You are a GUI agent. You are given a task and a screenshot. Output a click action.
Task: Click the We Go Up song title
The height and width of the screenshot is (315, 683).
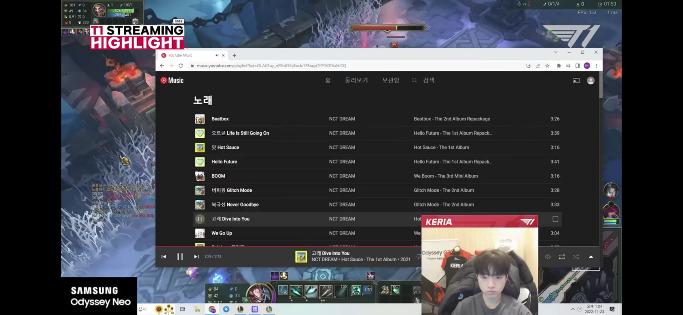click(x=222, y=233)
